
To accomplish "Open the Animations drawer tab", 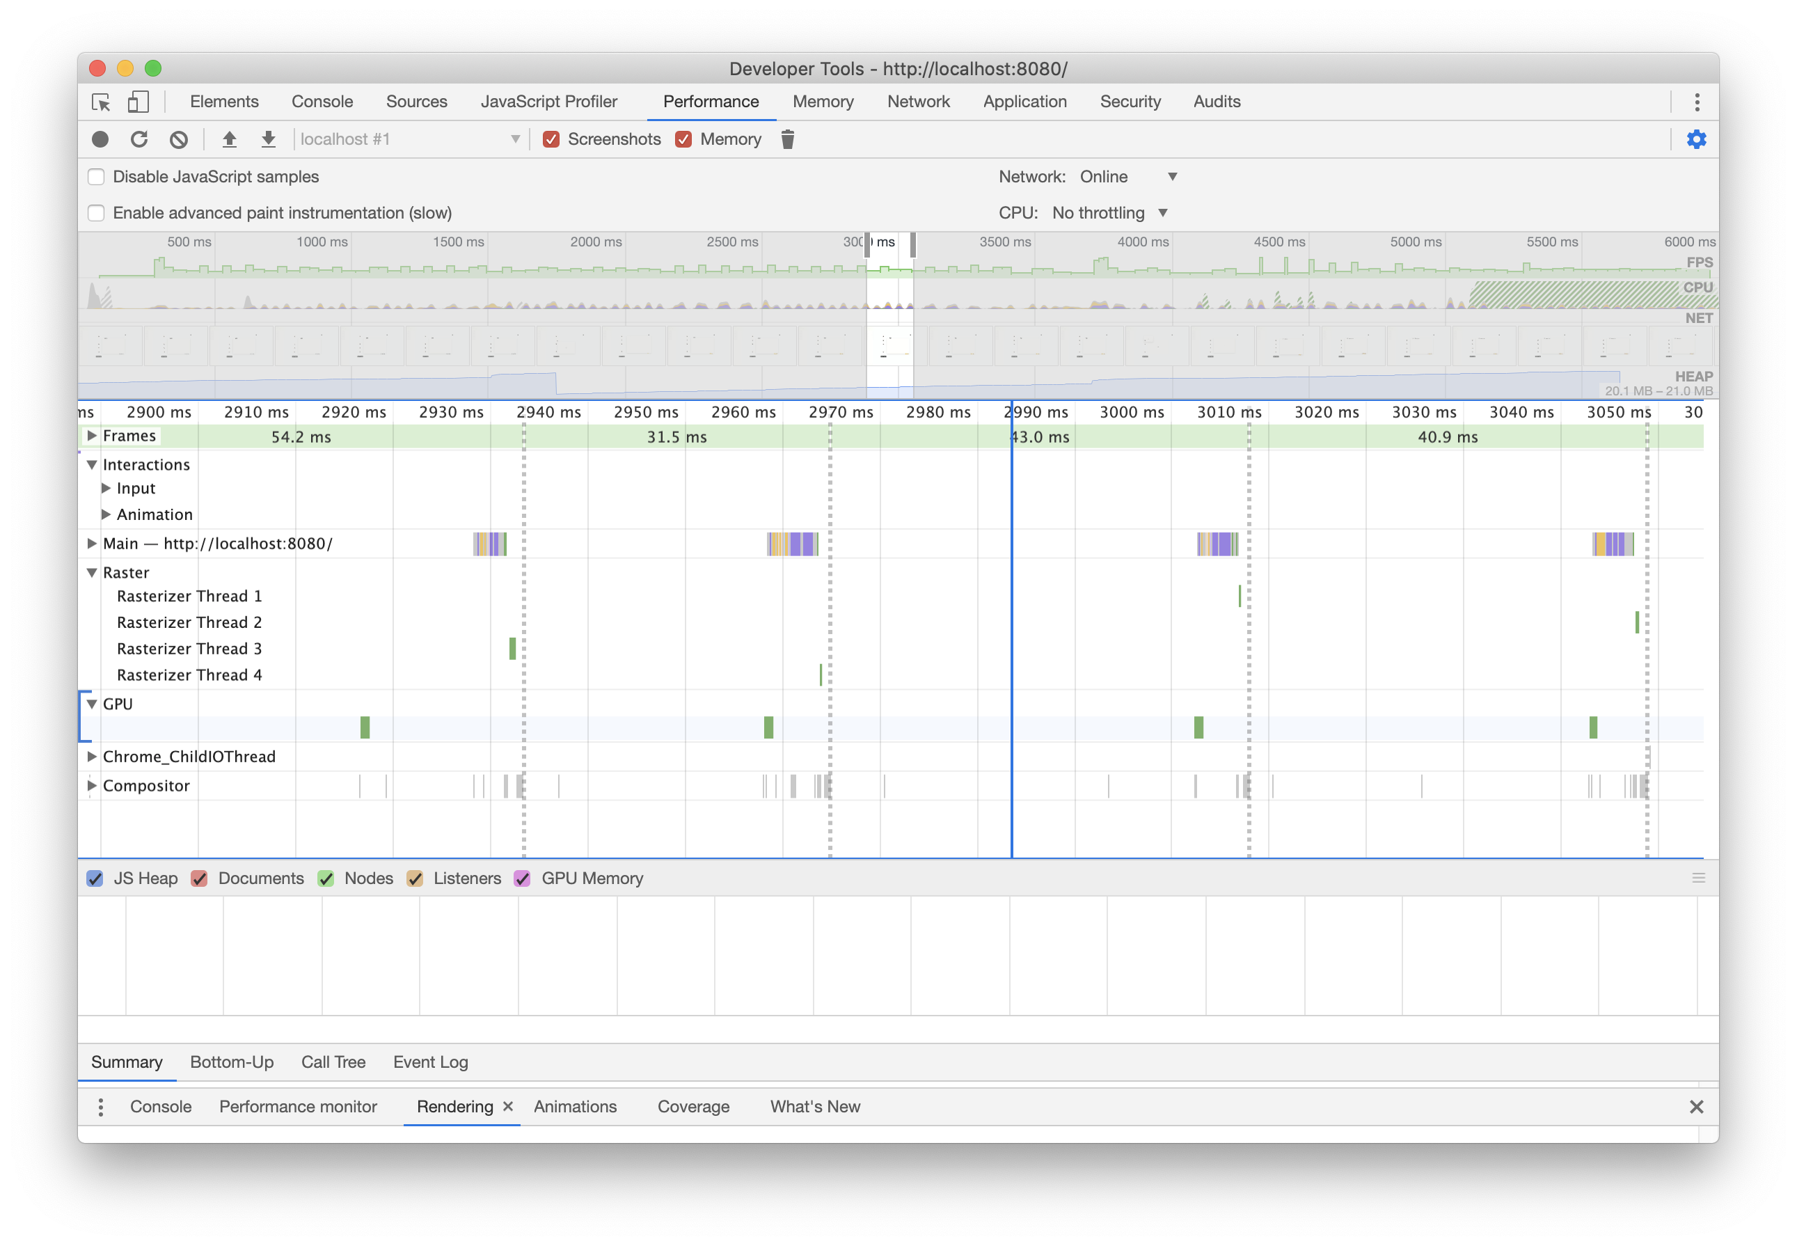I will 576,1106.
